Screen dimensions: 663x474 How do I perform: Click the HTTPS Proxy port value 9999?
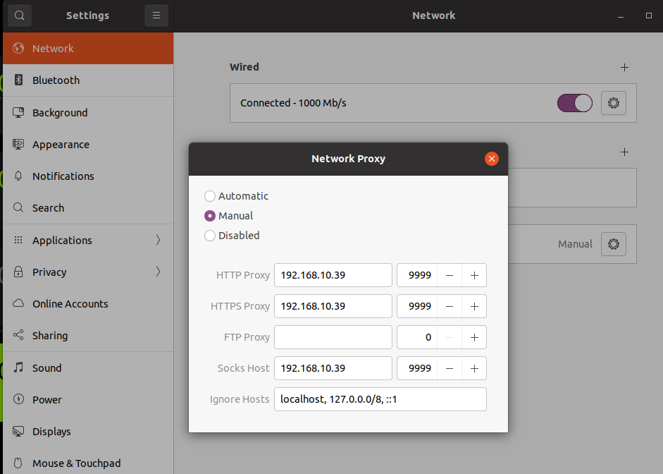(x=419, y=306)
